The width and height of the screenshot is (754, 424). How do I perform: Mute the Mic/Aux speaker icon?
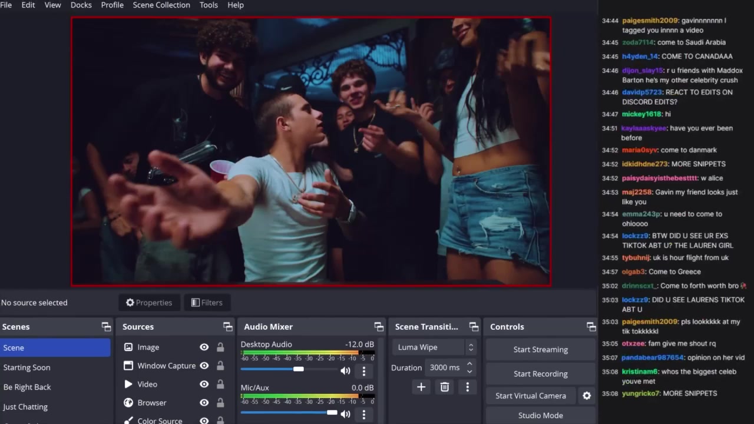[345, 414]
